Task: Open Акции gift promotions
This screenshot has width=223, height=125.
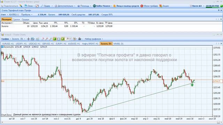Action: [x=164, y=6]
